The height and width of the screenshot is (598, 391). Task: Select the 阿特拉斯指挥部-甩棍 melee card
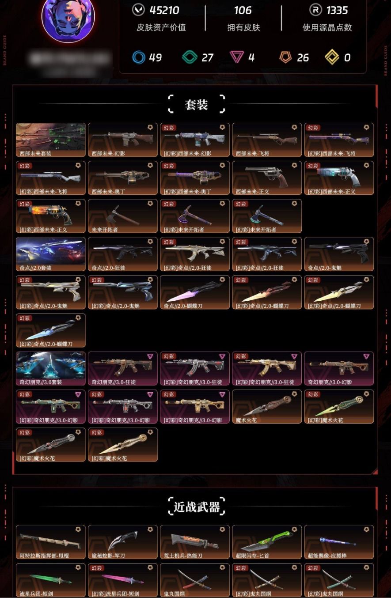click(x=51, y=542)
